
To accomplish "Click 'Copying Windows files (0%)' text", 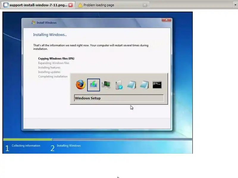I will point(56,58).
